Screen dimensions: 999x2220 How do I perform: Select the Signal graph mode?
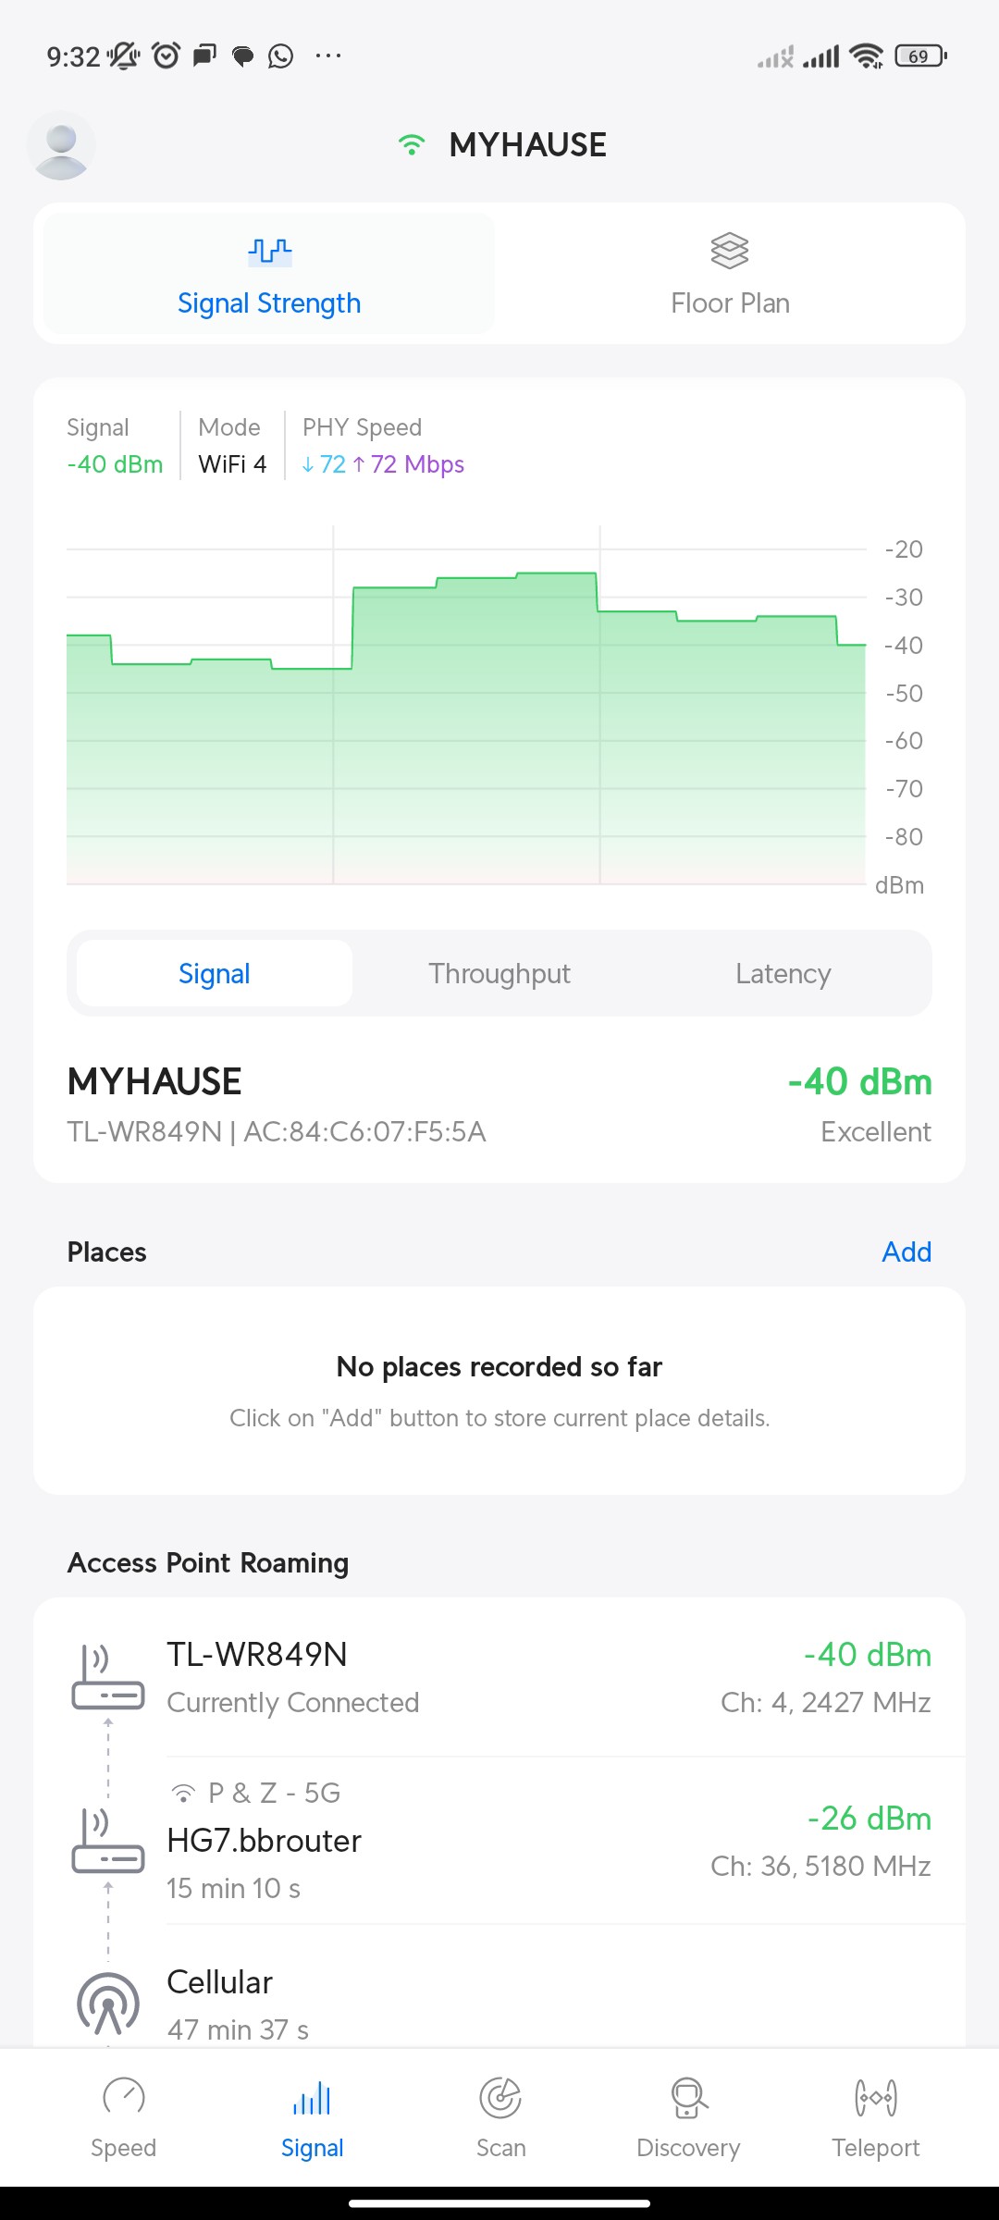tap(215, 973)
